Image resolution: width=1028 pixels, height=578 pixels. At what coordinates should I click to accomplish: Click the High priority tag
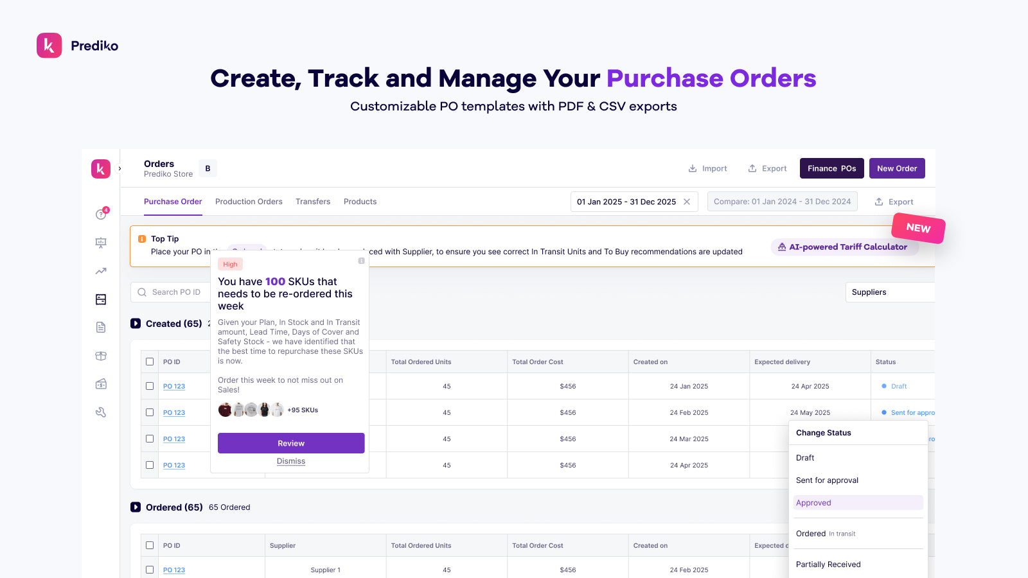230,265
